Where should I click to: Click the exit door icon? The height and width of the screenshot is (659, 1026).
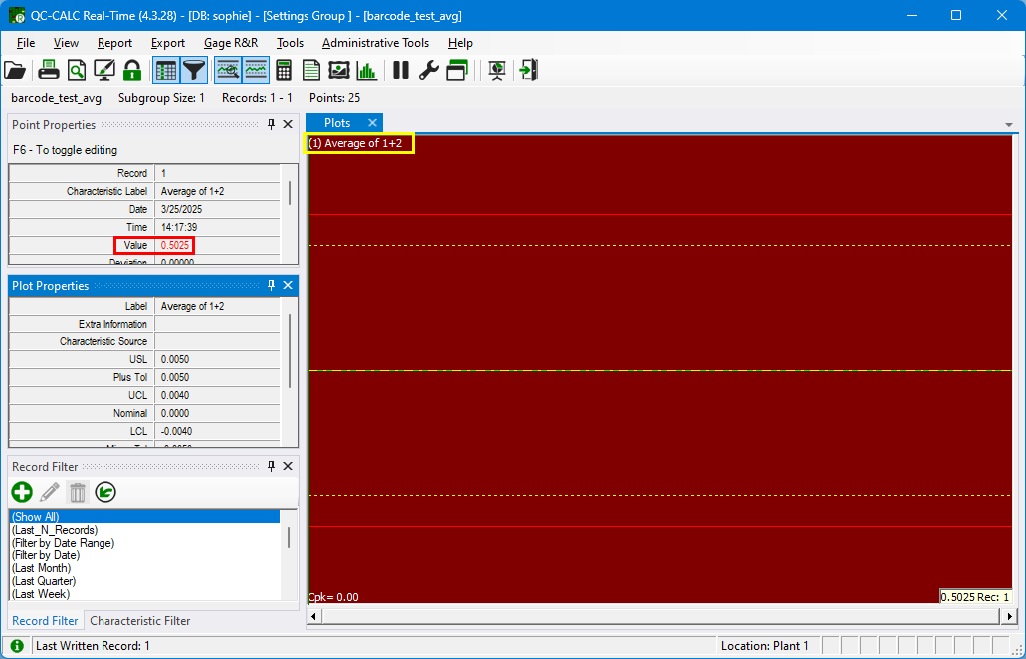point(528,70)
